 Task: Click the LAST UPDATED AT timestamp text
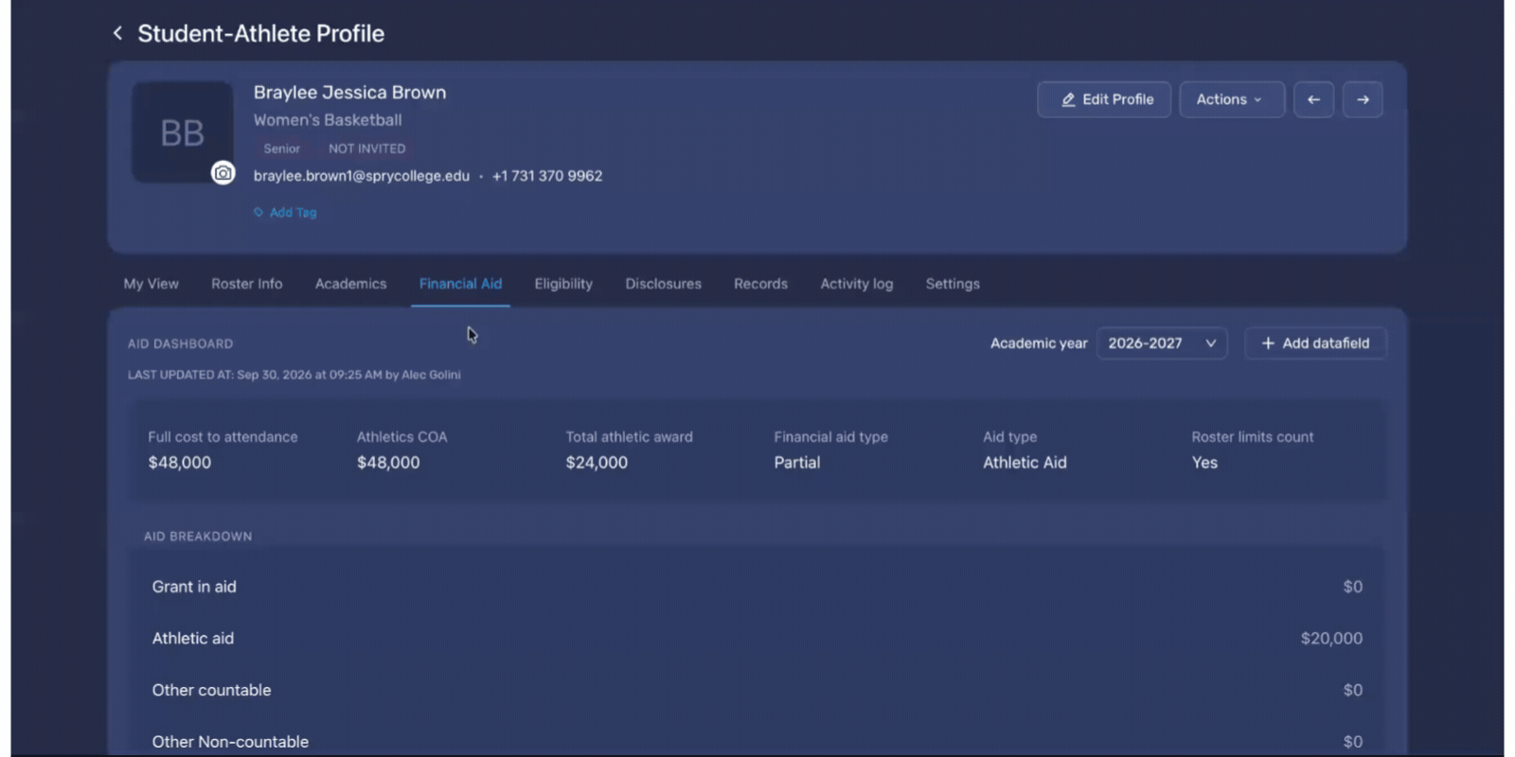point(294,375)
